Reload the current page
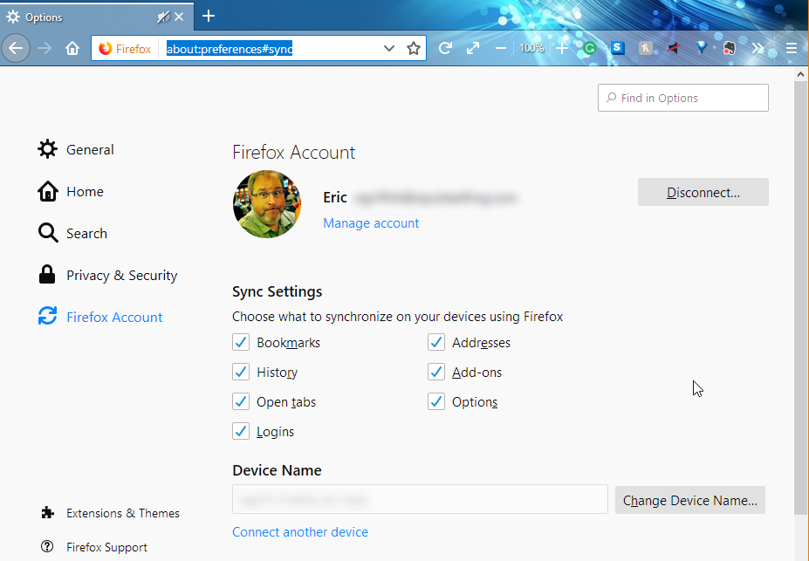809x561 pixels. point(445,49)
